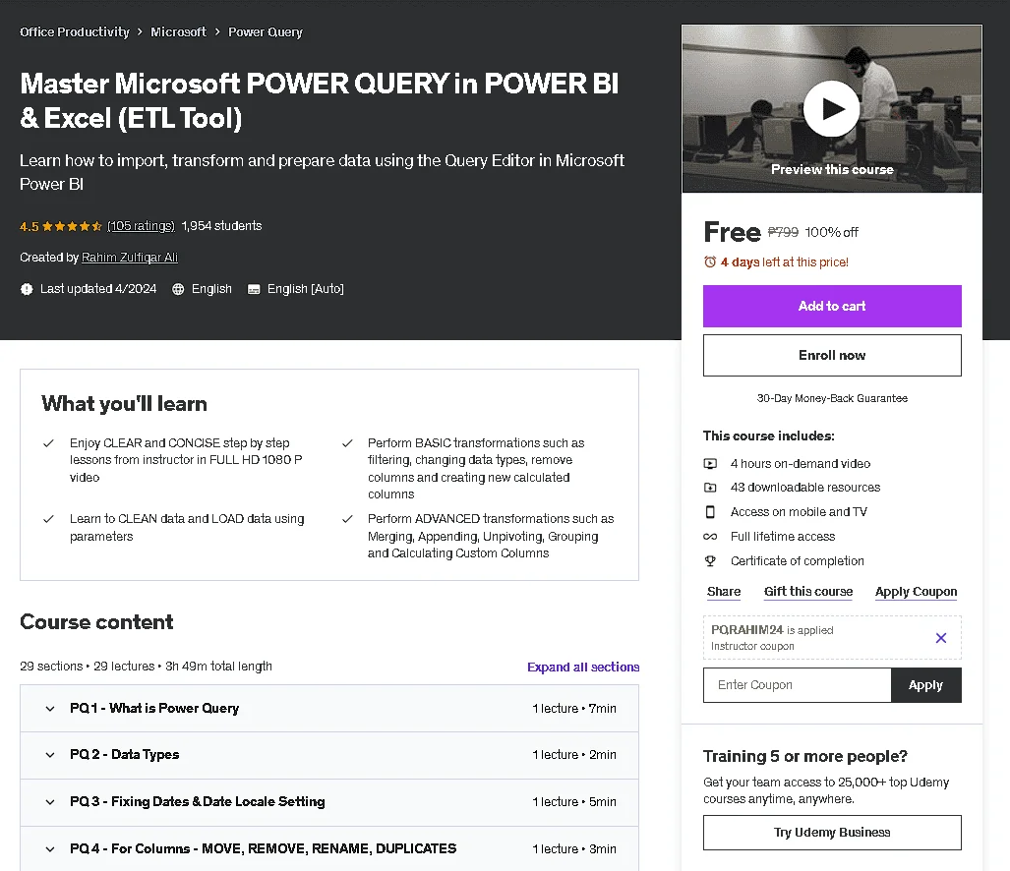Click the 43 downloadable resources text

[805, 488]
